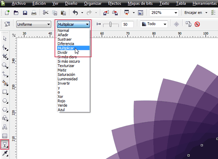Choose Diferencia from the blend mode list
This screenshot has width=218, height=159.
(x=66, y=44)
